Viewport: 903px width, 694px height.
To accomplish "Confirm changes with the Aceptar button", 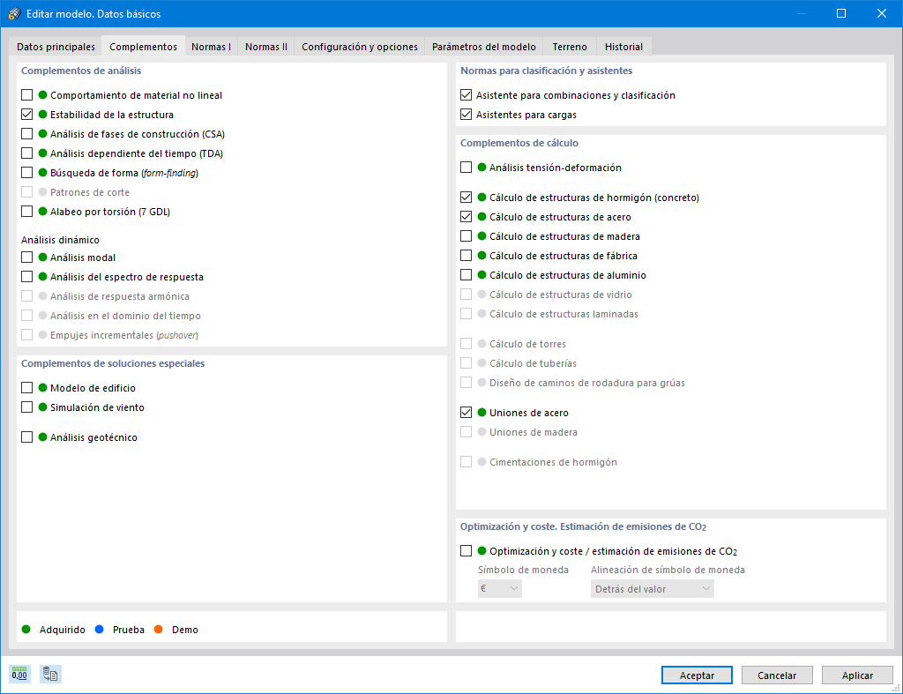I will 697,675.
